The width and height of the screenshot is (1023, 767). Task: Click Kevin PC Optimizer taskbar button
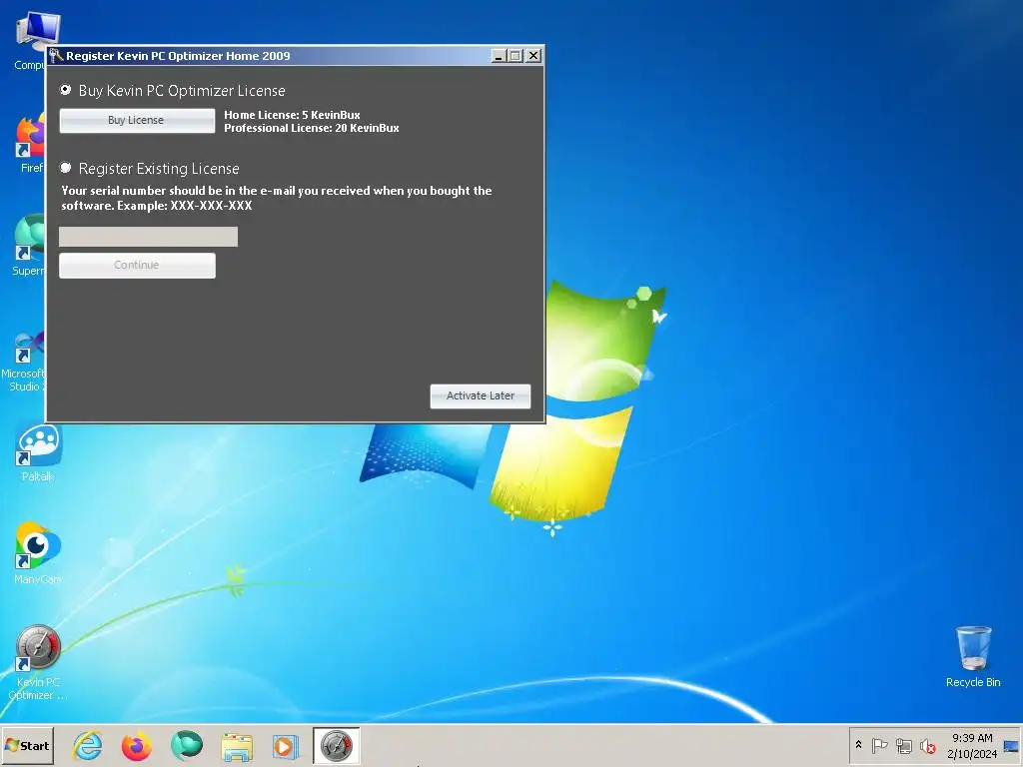coord(336,745)
